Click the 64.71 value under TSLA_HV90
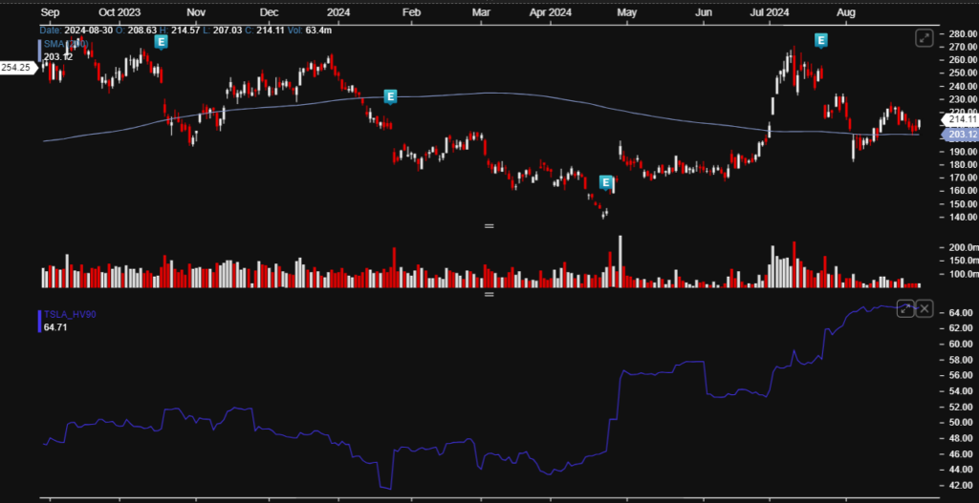The image size is (979, 503). click(x=55, y=326)
